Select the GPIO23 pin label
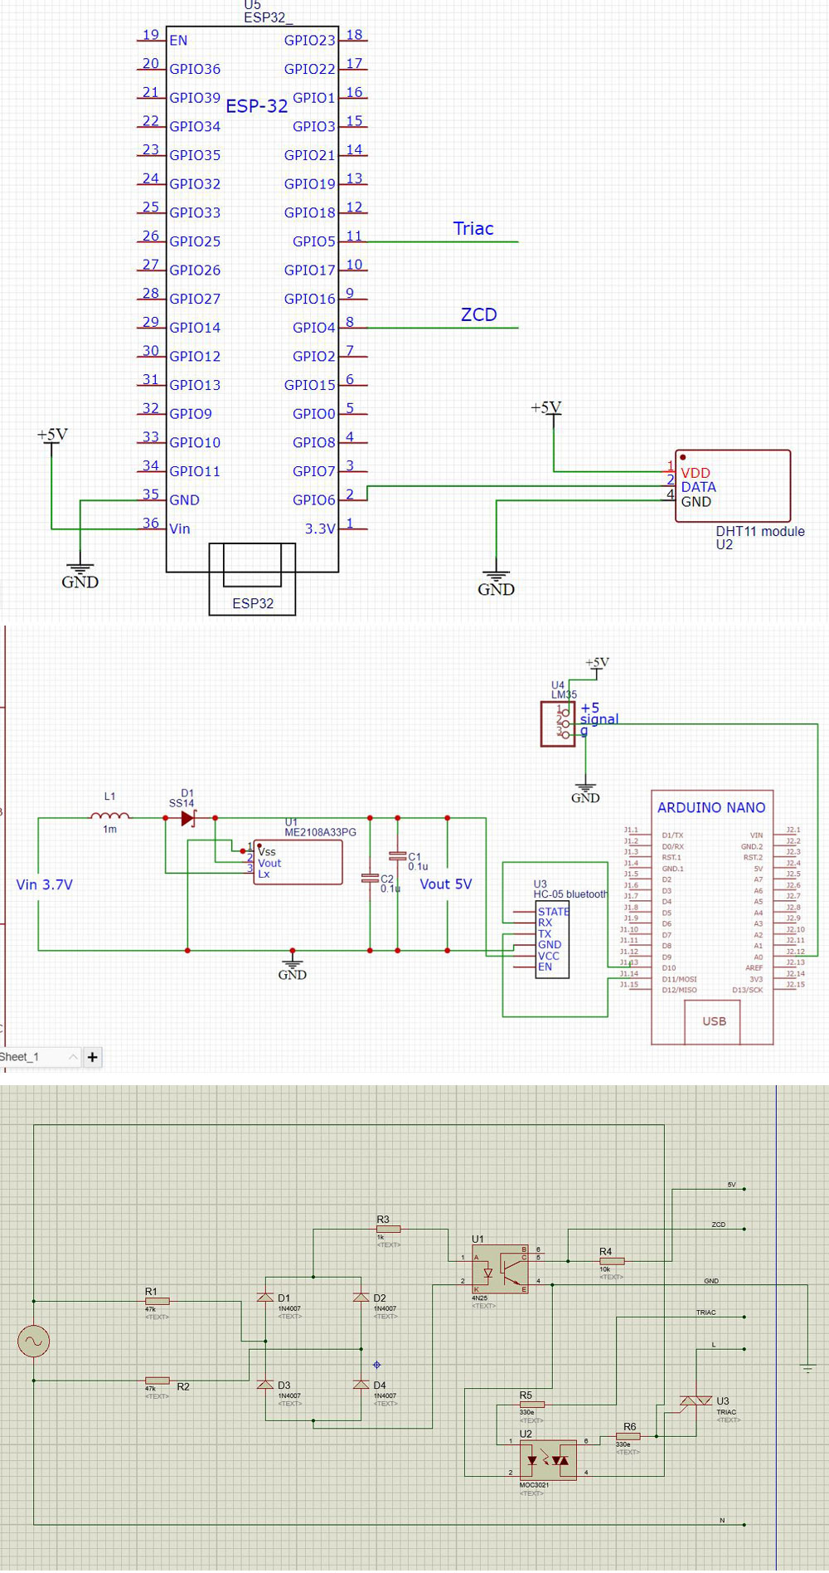The image size is (829, 1573). pyautogui.click(x=310, y=41)
